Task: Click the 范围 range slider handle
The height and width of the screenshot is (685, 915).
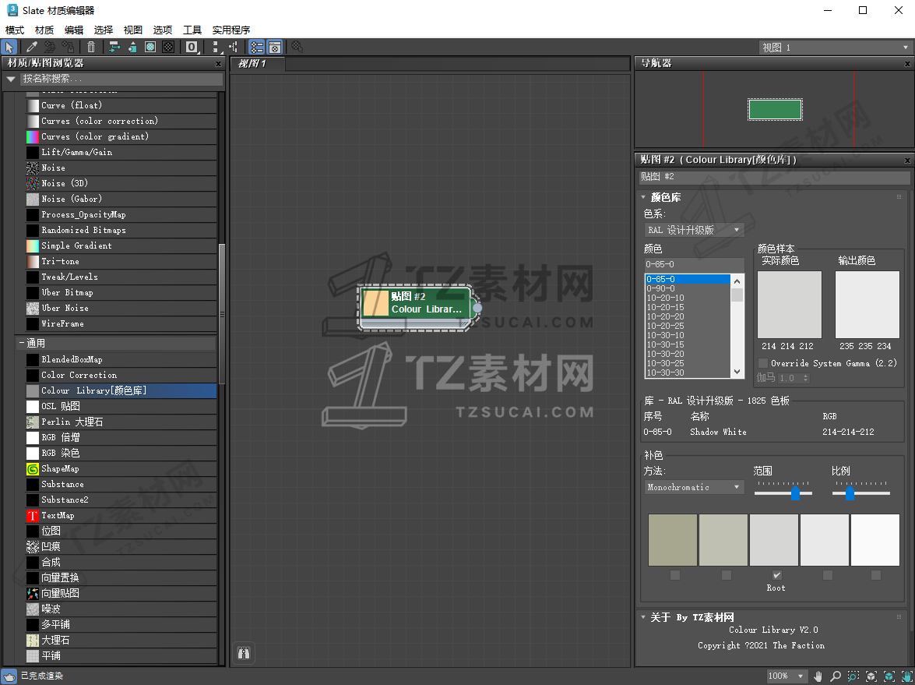Action: [x=795, y=493]
